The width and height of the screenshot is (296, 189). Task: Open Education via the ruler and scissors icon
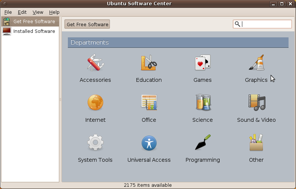pyautogui.click(x=149, y=63)
